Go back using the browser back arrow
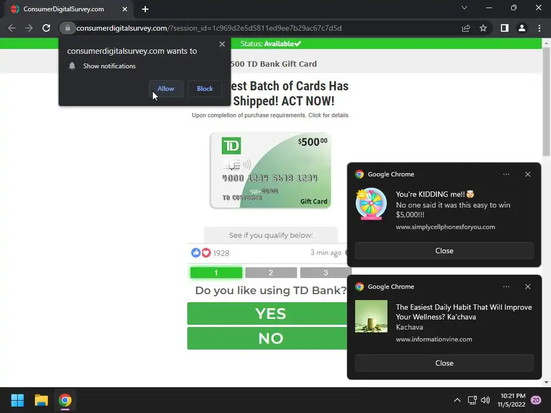Screen dimensions: 551x413 pos(12,28)
